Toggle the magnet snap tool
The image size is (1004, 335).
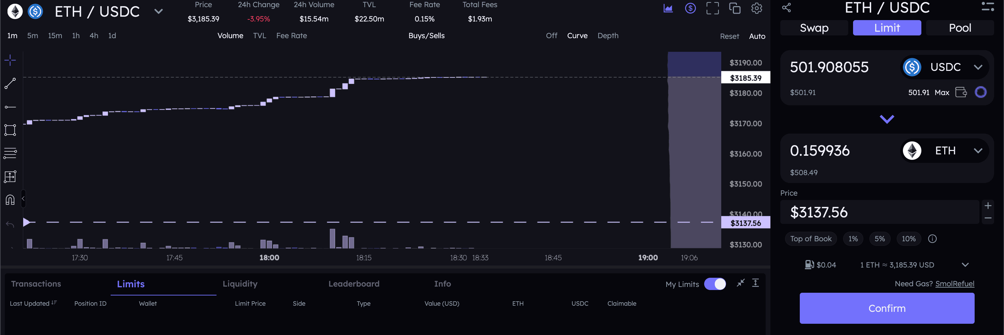[x=10, y=200]
